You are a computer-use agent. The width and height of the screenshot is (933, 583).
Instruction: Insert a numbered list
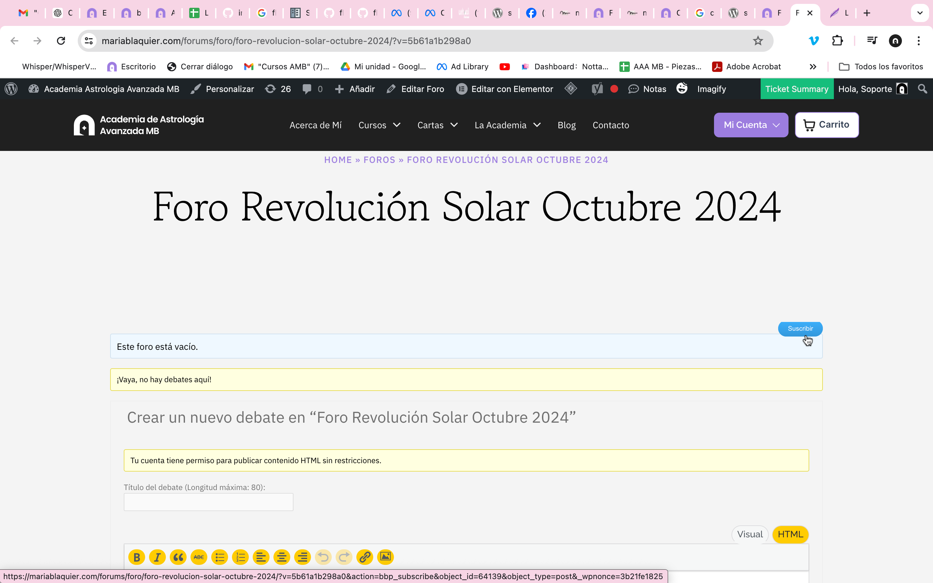241,557
